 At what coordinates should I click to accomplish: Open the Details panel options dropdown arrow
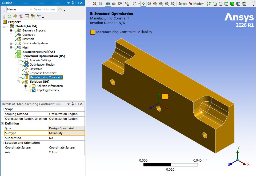click(x=69, y=104)
